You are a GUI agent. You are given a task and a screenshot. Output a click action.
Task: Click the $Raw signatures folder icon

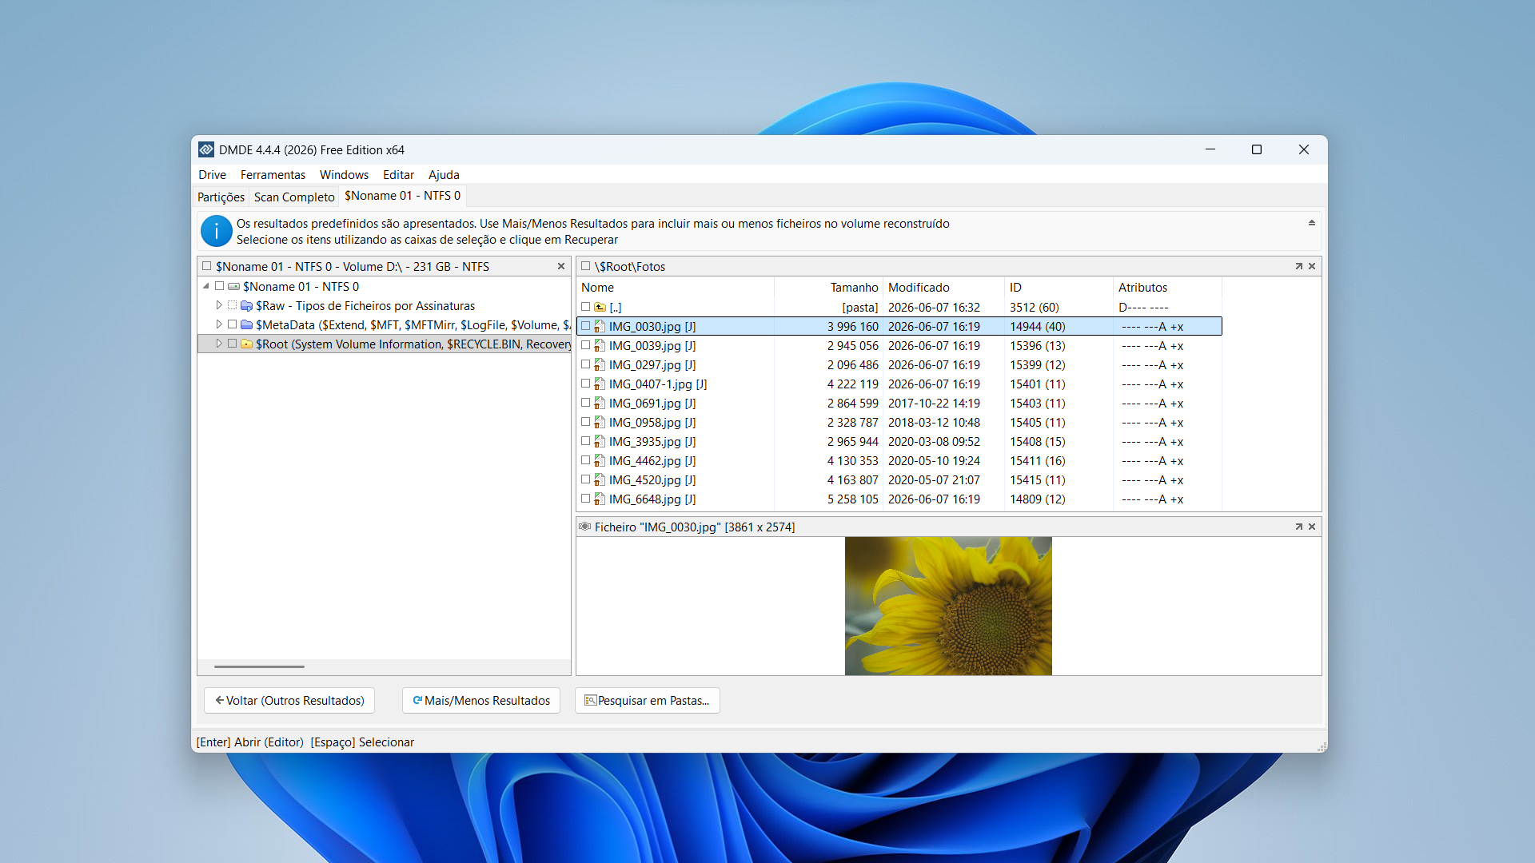pos(247,306)
